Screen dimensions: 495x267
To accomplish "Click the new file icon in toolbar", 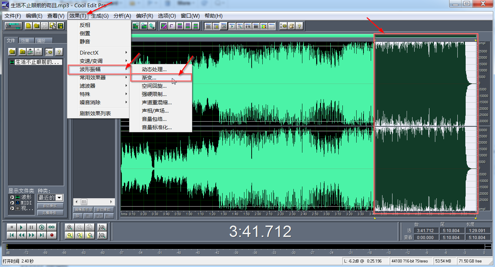I will tap(28, 26).
